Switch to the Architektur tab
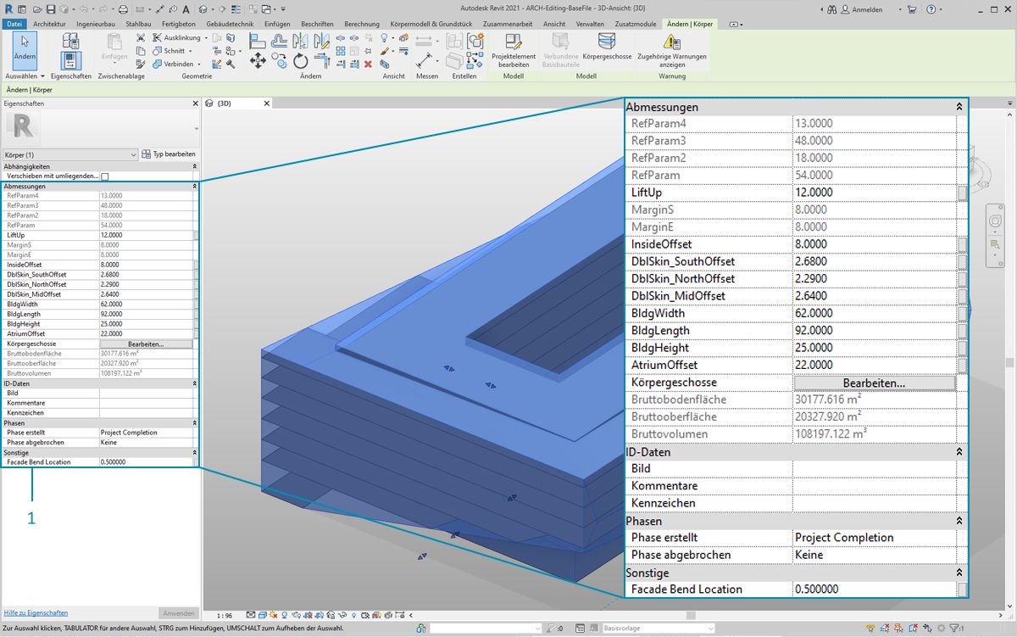 point(49,24)
